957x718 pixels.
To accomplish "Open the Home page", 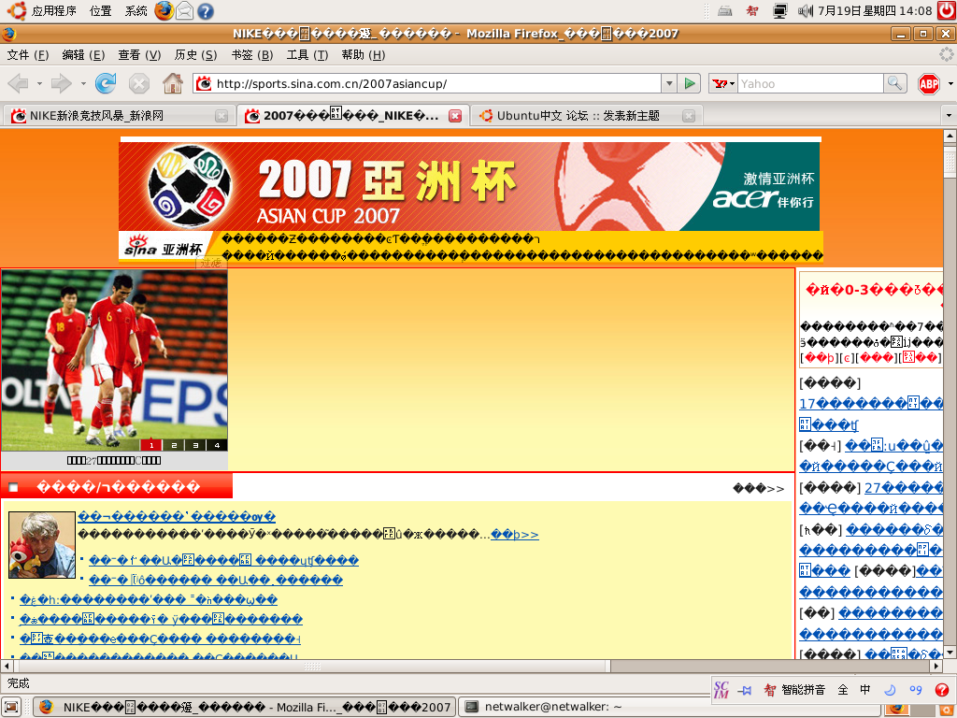I will click(173, 83).
